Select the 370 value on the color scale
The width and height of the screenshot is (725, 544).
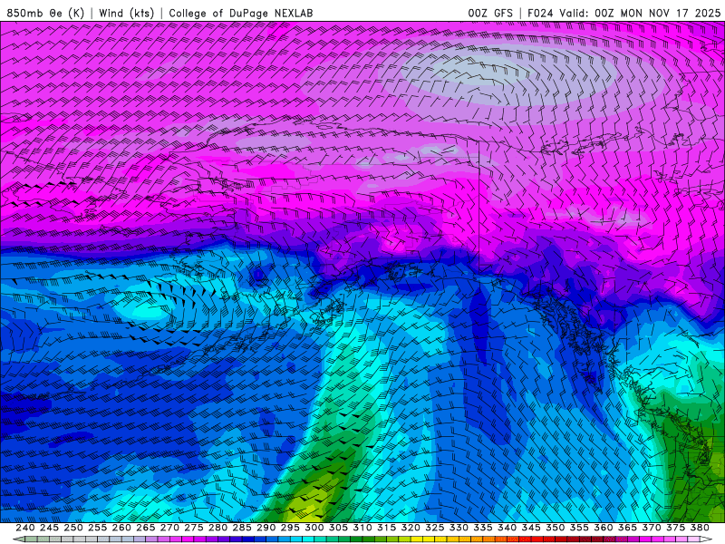[x=652, y=528]
